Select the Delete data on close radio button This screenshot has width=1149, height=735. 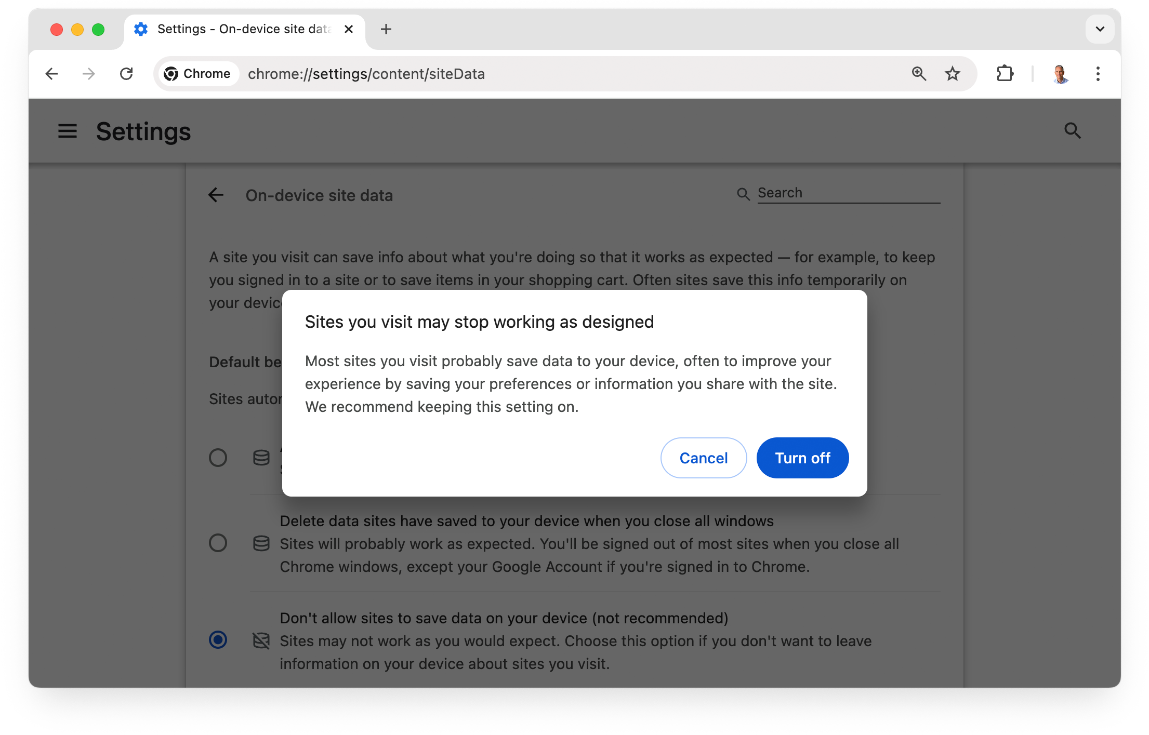point(218,543)
